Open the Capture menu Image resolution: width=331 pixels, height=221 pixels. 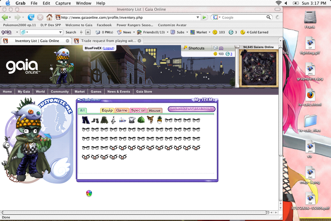pyautogui.click(x=63, y=3)
